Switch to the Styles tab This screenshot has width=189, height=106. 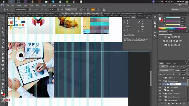pos(171,32)
